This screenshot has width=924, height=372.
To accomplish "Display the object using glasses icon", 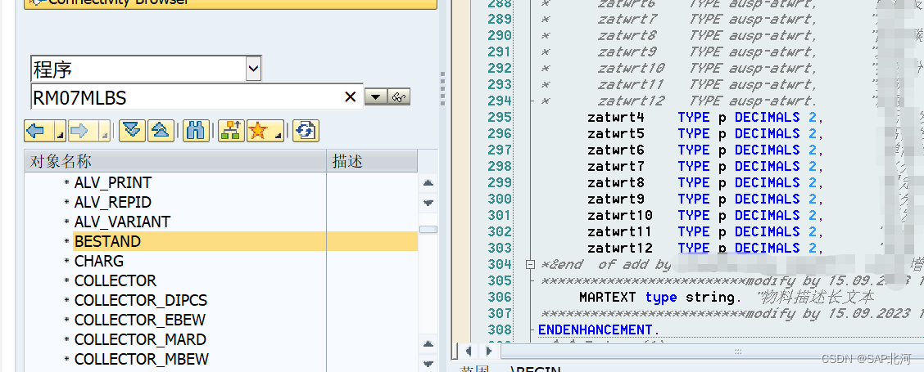I will coord(400,97).
